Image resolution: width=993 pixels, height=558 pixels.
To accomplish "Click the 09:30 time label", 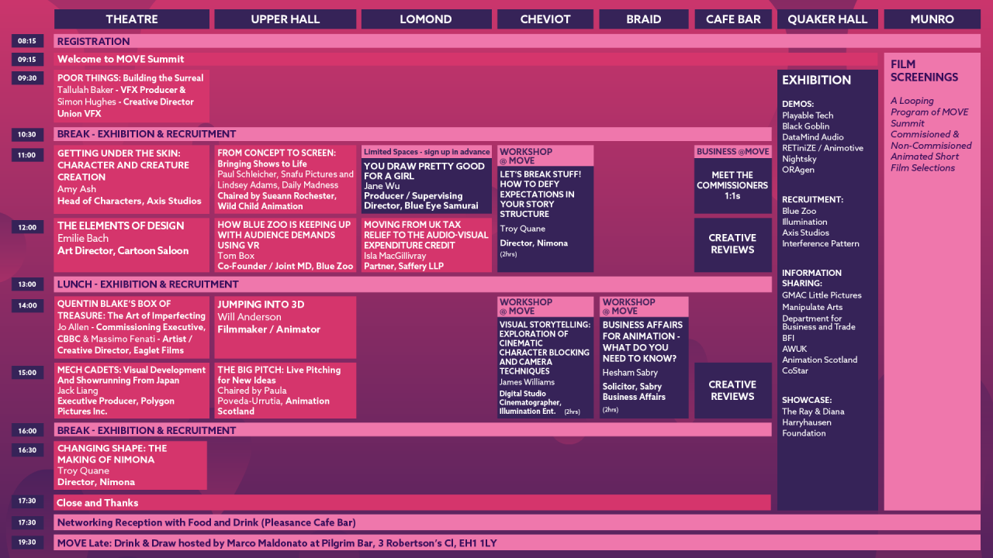I will pos(27,77).
